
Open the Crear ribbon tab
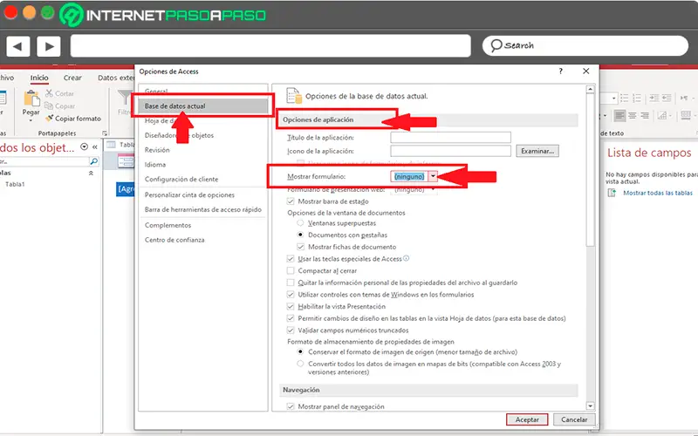click(x=72, y=78)
